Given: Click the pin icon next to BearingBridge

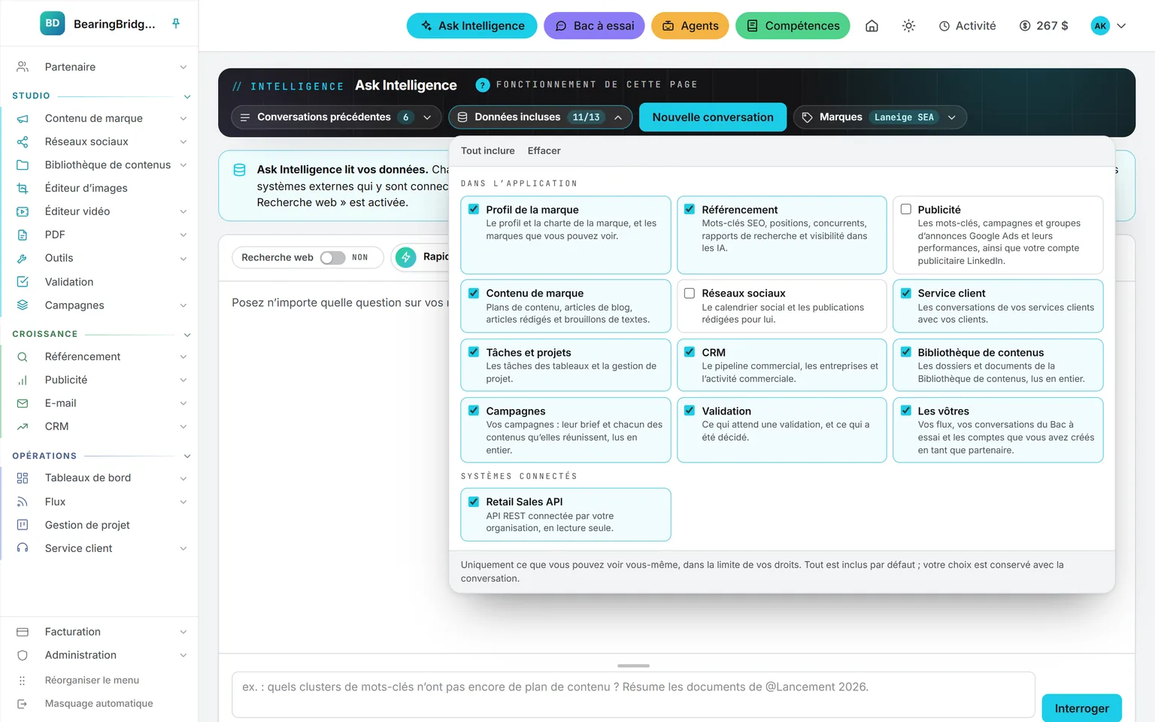Looking at the screenshot, I should [176, 23].
